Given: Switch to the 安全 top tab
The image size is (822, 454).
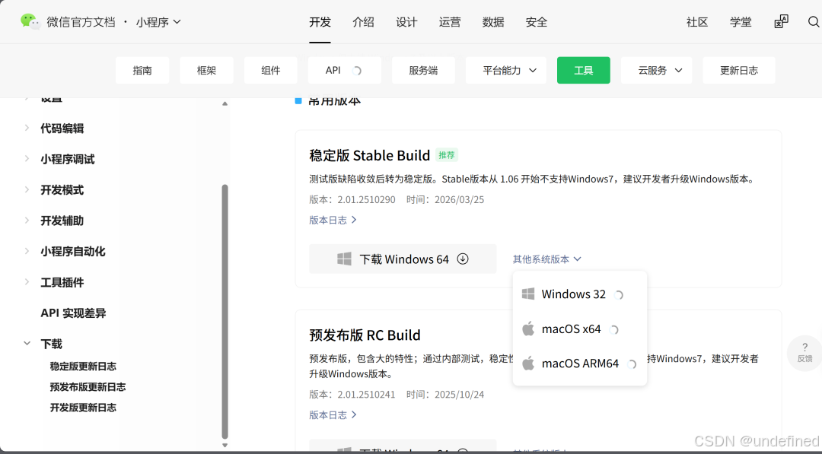Looking at the screenshot, I should coord(537,22).
